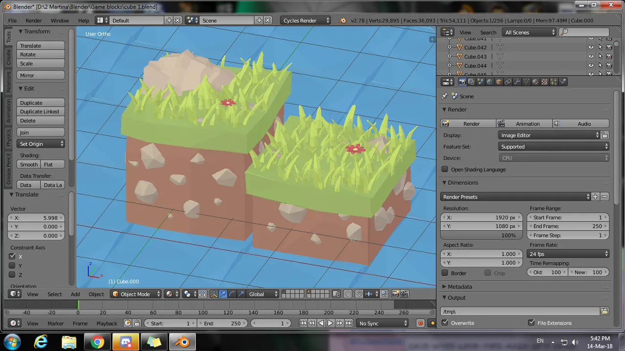Open the Display Image Editor dropdown

[x=549, y=135]
